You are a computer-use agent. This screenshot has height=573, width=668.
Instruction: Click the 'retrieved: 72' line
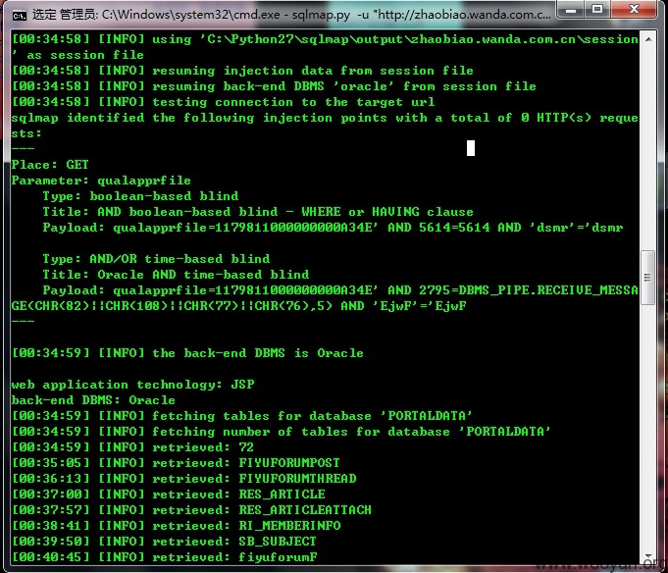point(132,447)
